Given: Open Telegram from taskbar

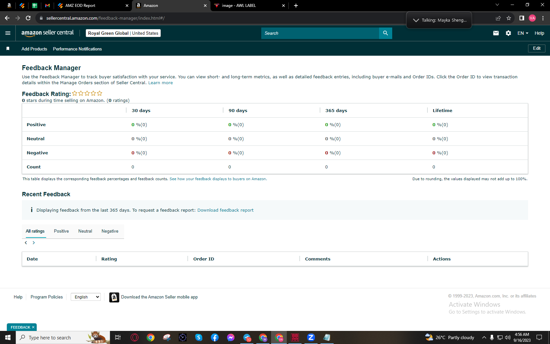Looking at the screenshot, I should (247, 337).
